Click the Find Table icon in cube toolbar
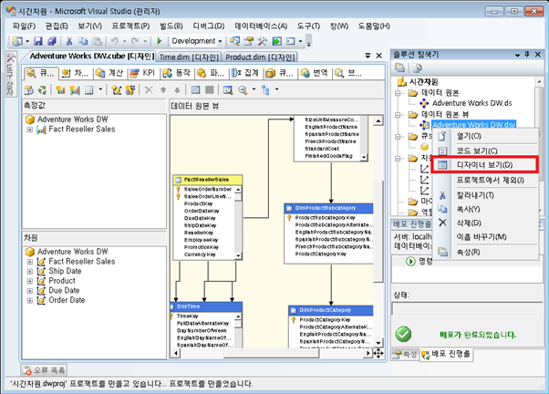 tap(228, 90)
